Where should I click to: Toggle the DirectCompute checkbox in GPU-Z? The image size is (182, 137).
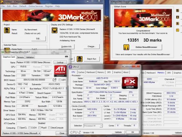tap(49, 128)
